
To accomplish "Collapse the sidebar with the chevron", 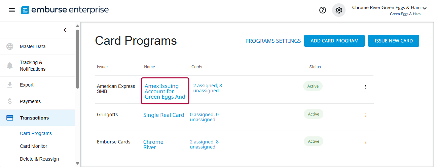I will [x=65, y=30].
